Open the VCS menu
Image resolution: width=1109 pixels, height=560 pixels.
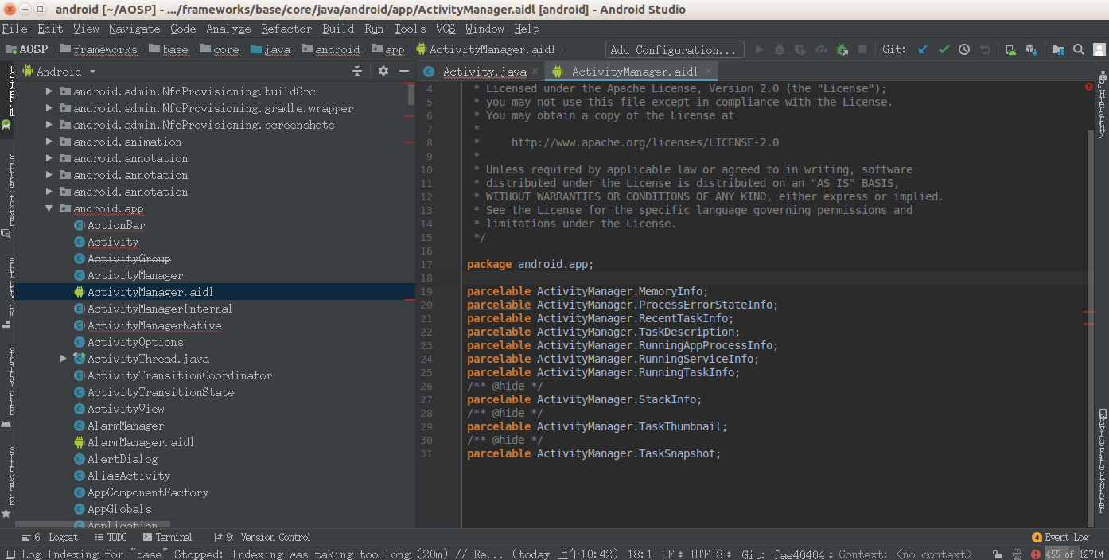click(x=446, y=28)
